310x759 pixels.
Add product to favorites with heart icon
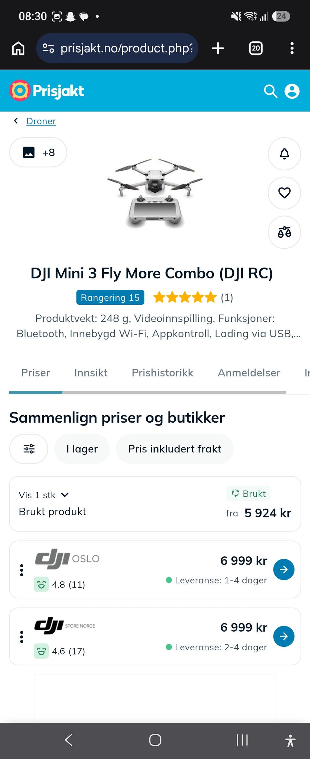click(284, 193)
